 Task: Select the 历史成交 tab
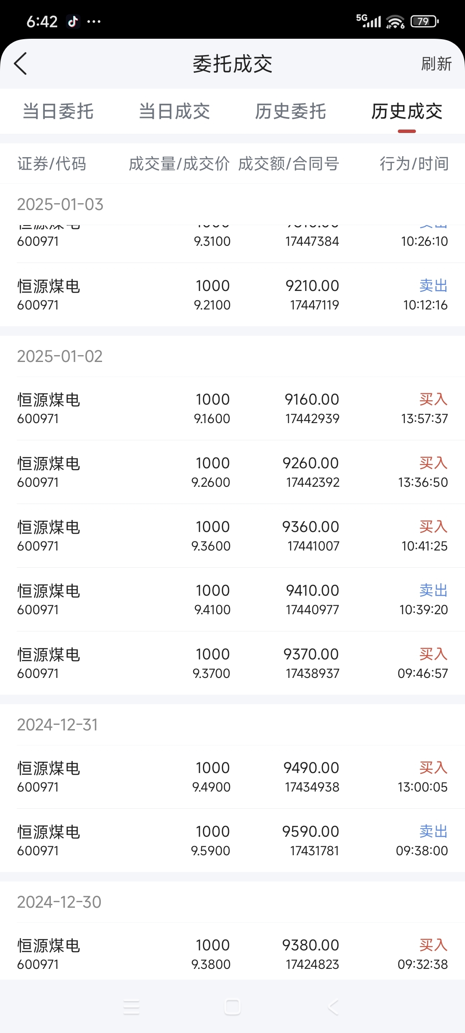pos(407,111)
